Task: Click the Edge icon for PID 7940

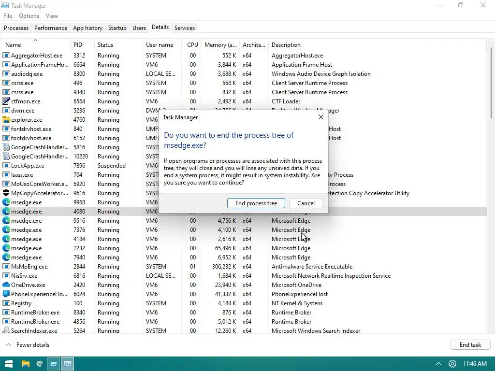Action: click(x=6, y=257)
